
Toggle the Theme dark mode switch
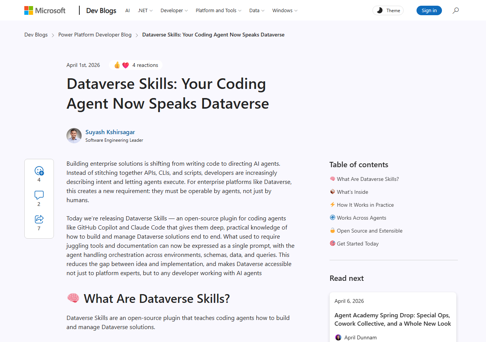click(x=388, y=10)
